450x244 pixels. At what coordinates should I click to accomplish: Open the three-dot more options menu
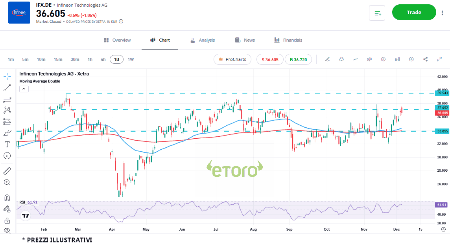443,13
